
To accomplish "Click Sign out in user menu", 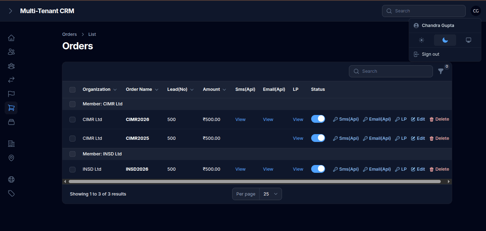I will (x=445, y=54).
